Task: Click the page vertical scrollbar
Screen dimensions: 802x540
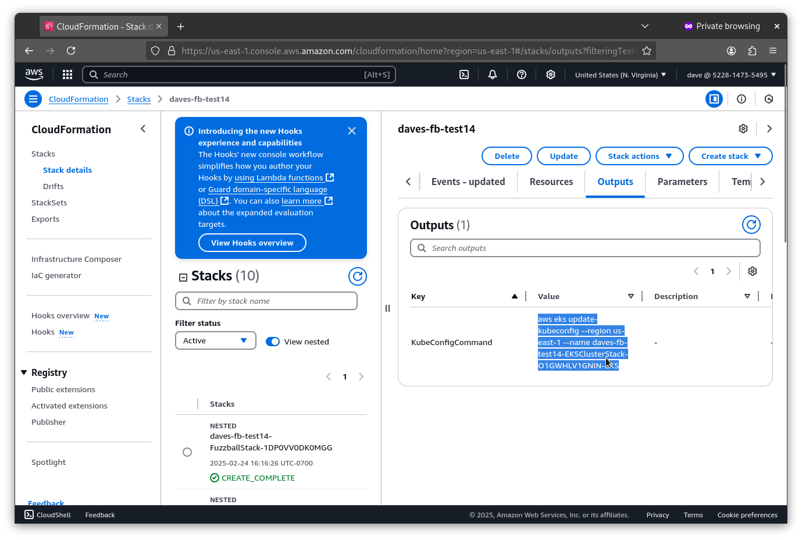Action: (786, 154)
